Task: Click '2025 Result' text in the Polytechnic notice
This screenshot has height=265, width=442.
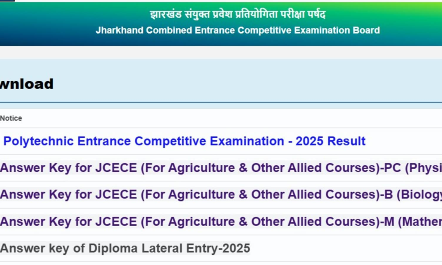Action: point(330,141)
